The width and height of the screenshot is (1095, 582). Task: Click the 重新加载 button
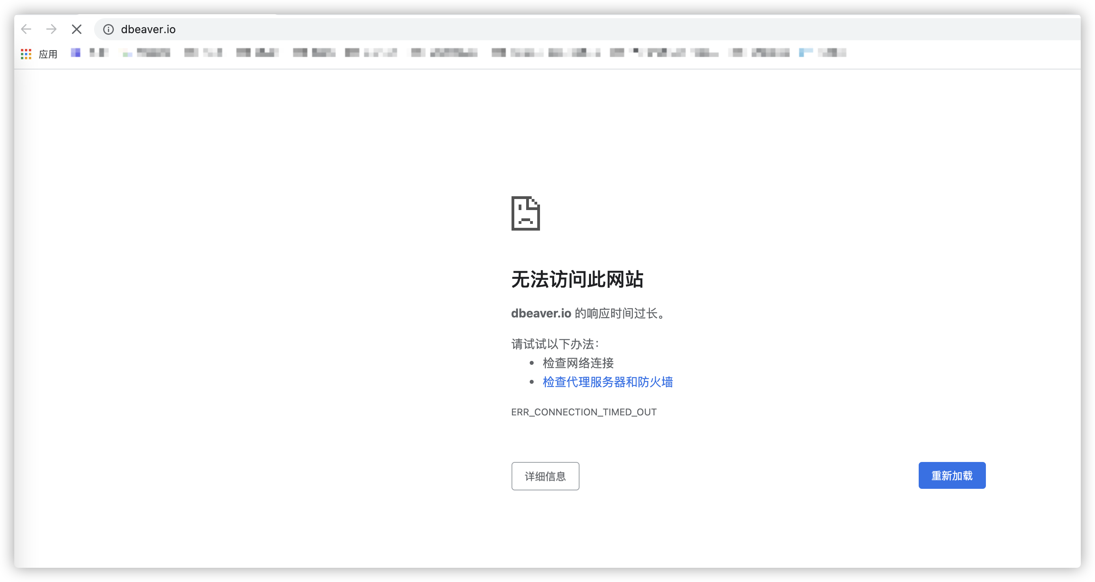[x=952, y=475]
